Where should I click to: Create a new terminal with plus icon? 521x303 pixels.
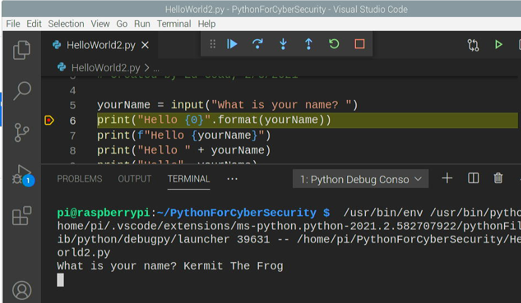tap(447, 179)
